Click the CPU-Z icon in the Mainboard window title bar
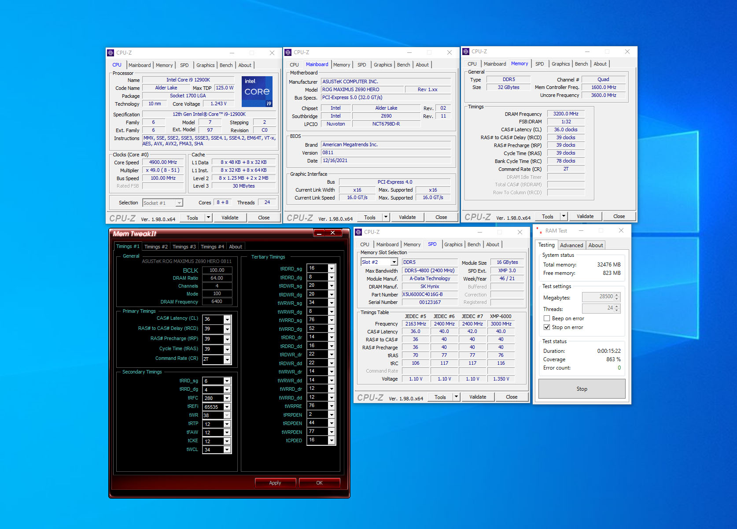This screenshot has width=737, height=529. pyautogui.click(x=288, y=52)
